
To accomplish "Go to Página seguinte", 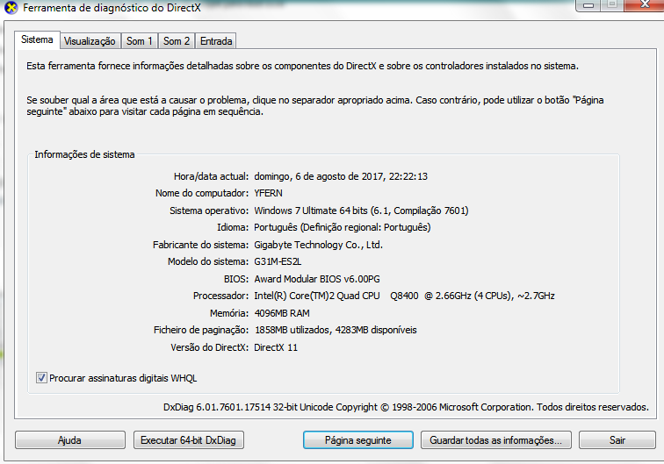I will [358, 440].
